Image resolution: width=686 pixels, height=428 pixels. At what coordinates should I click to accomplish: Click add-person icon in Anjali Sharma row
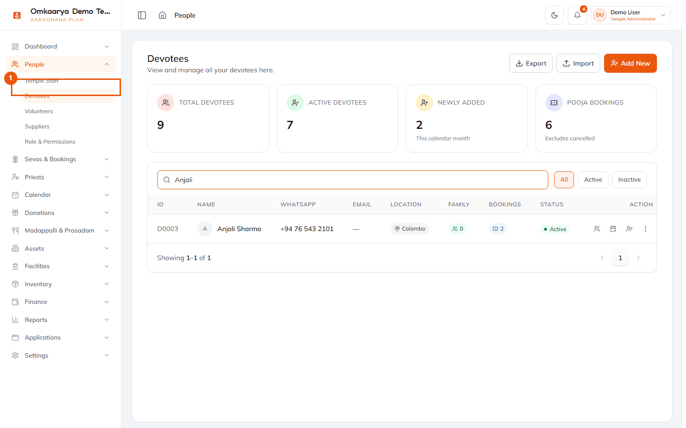pyautogui.click(x=629, y=229)
